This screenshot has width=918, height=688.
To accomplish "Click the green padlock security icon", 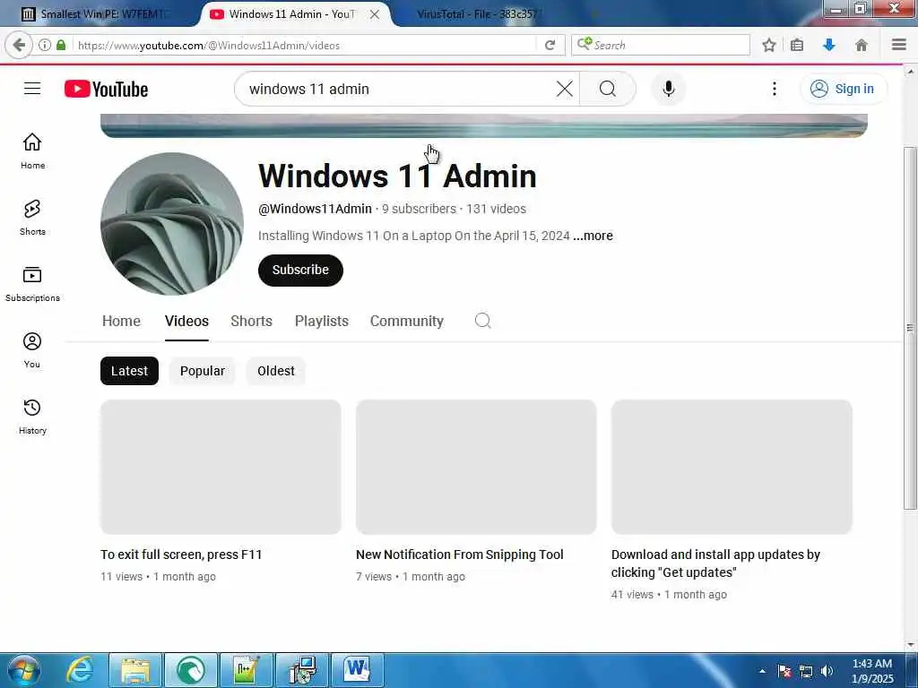I will pyautogui.click(x=61, y=45).
